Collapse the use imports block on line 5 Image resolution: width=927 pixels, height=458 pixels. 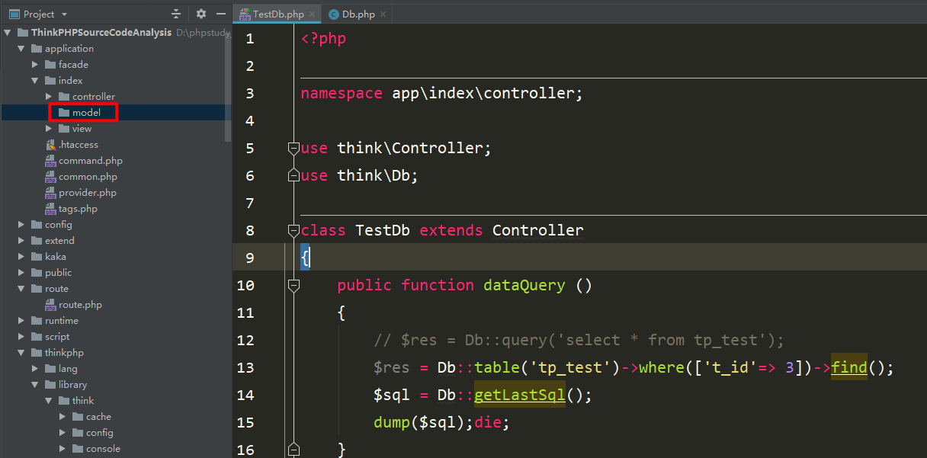point(293,148)
